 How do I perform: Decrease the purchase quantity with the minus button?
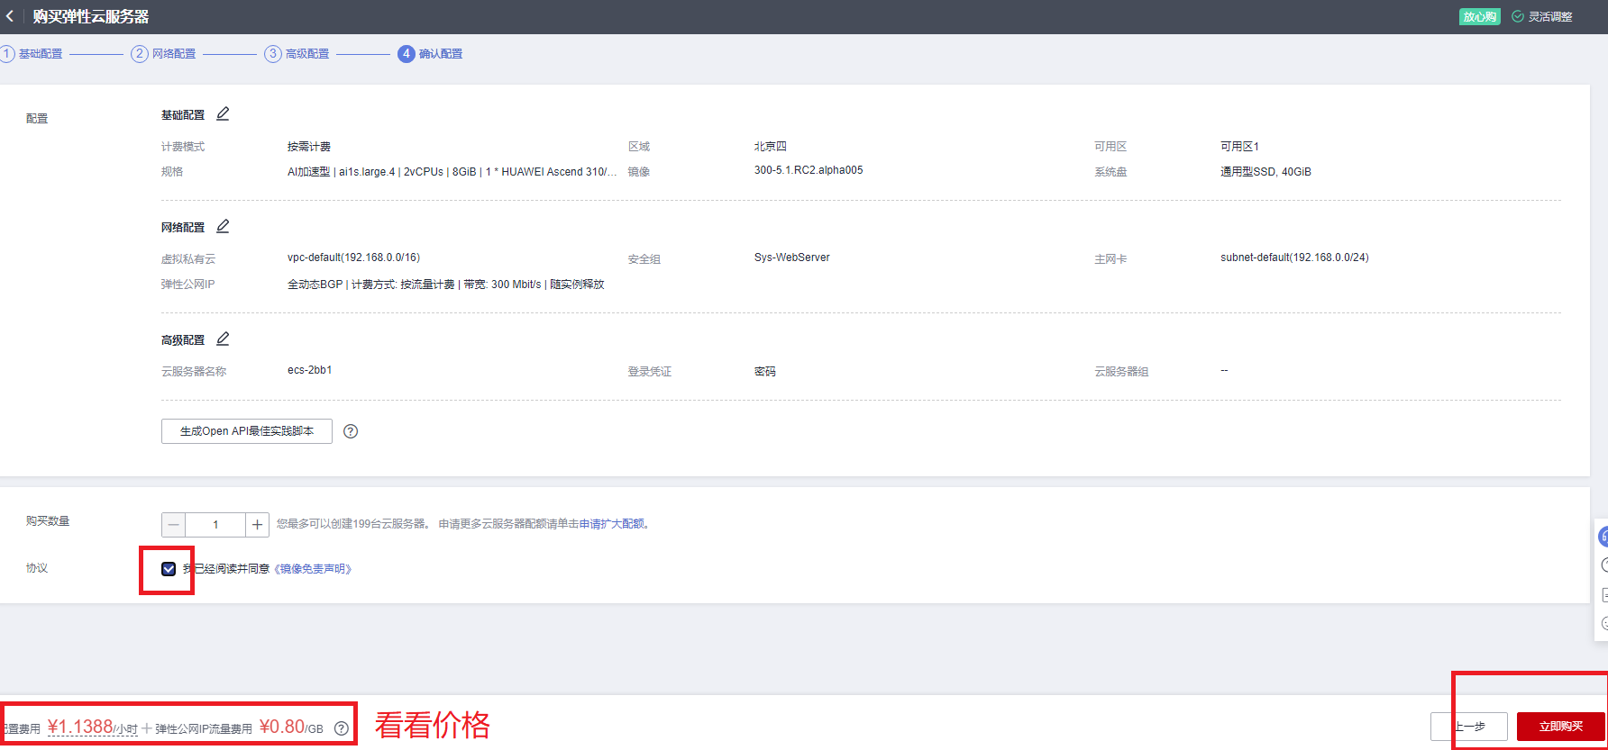point(174,524)
